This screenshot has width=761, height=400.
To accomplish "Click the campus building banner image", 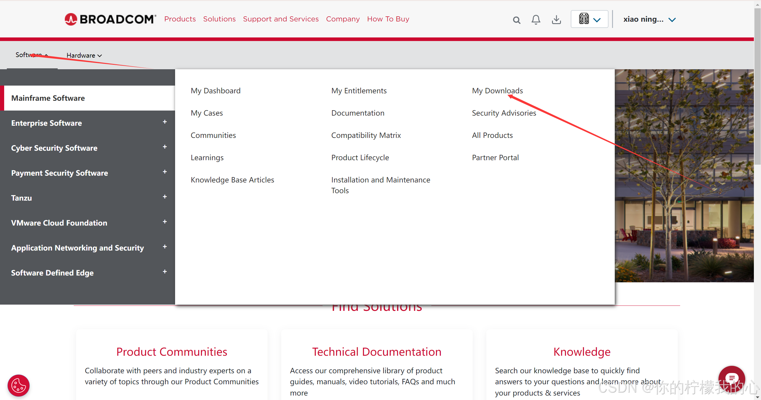I will coord(684,176).
